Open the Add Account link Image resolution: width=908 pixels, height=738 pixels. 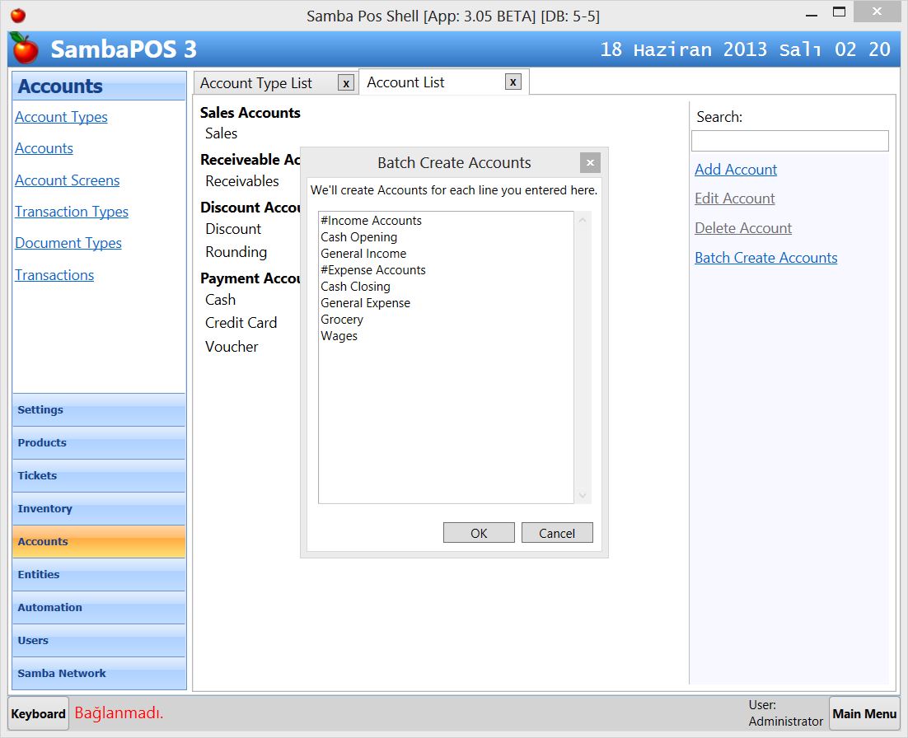click(735, 170)
